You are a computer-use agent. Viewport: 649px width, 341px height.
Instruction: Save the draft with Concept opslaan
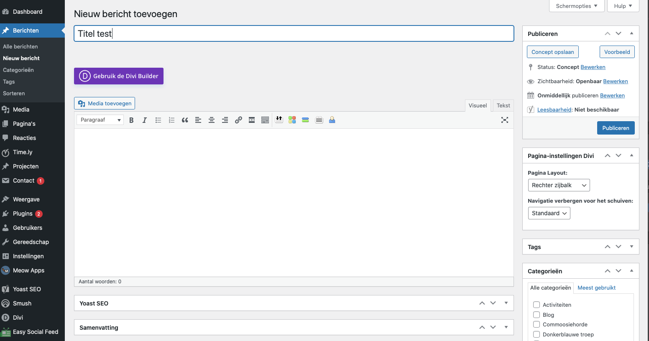[x=553, y=52]
